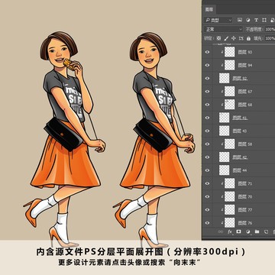Select layer name 图层 42
This screenshot has height=275, width=275.
tap(240, 157)
